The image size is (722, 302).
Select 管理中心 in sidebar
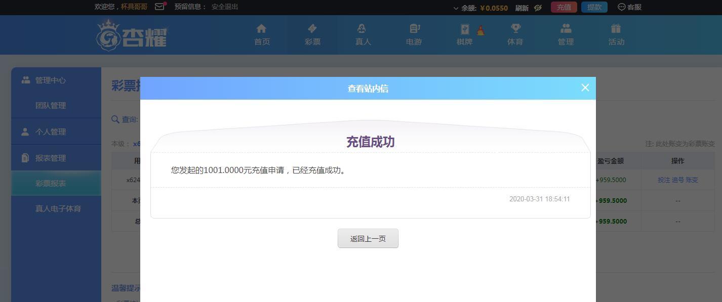click(x=56, y=80)
